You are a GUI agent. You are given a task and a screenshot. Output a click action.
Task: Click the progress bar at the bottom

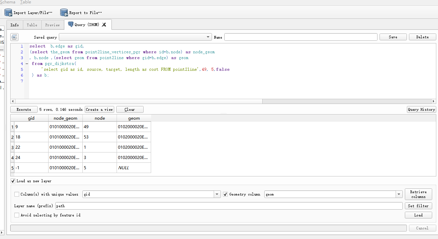[209, 228]
